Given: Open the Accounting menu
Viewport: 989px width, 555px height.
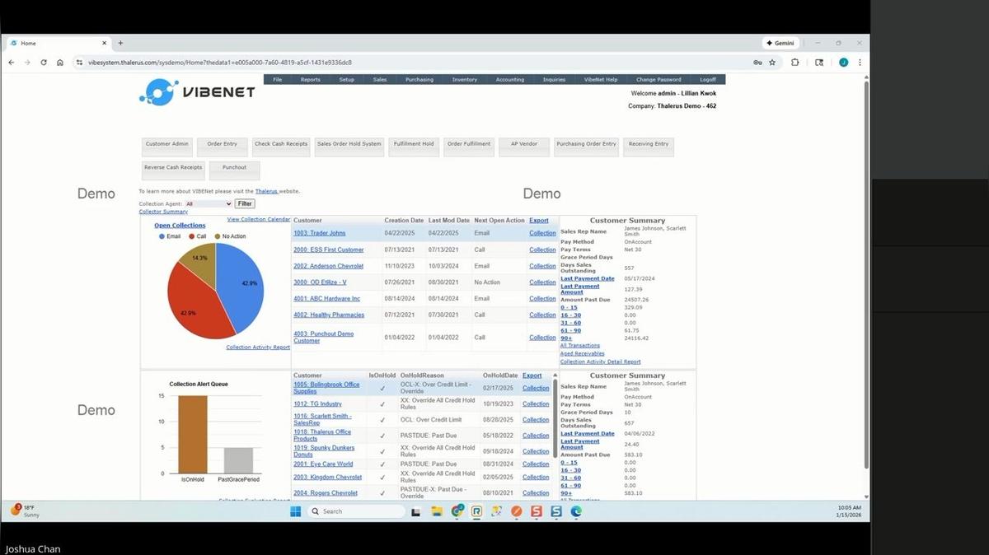Looking at the screenshot, I should (x=509, y=79).
